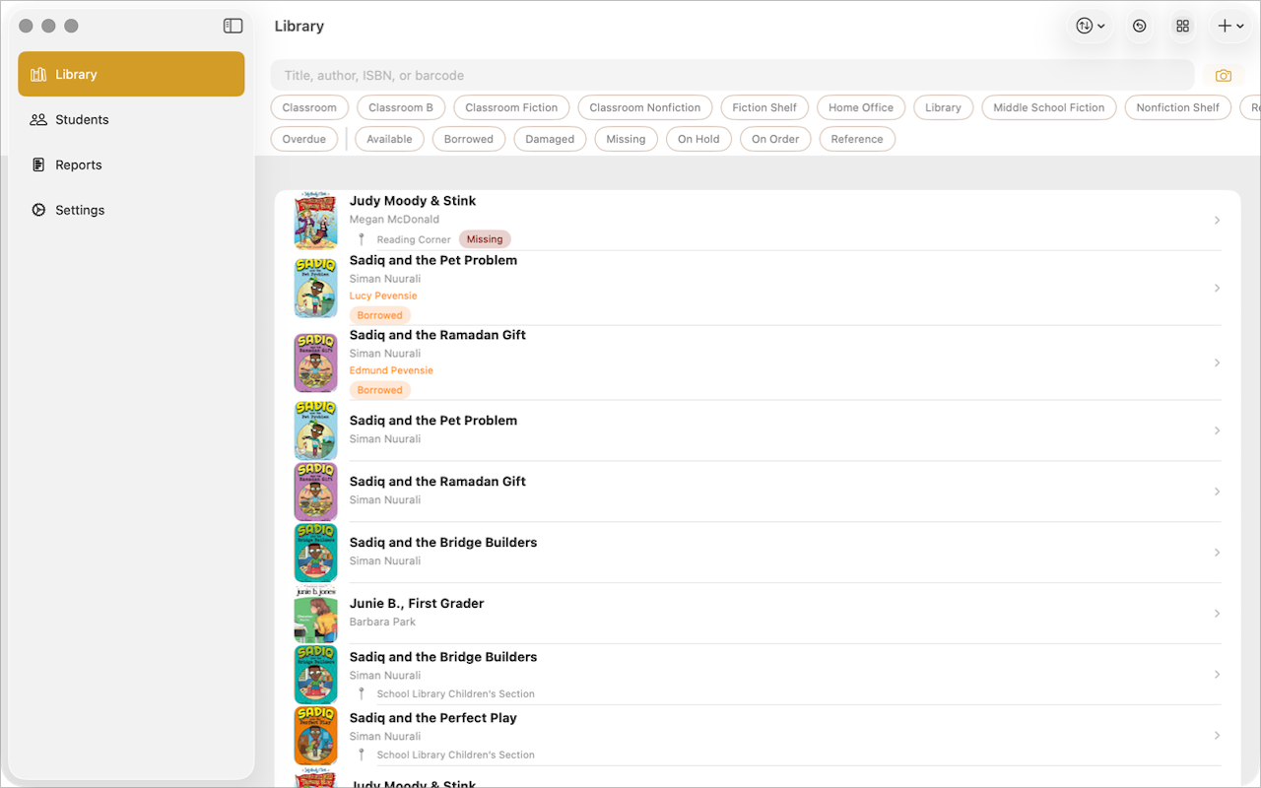Click author name Megan McDonald
The height and width of the screenshot is (788, 1261).
tap(394, 220)
